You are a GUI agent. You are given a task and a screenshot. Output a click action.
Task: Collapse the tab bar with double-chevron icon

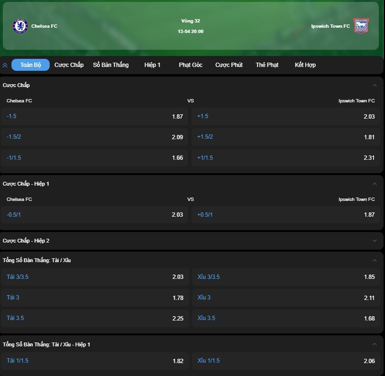(5, 65)
